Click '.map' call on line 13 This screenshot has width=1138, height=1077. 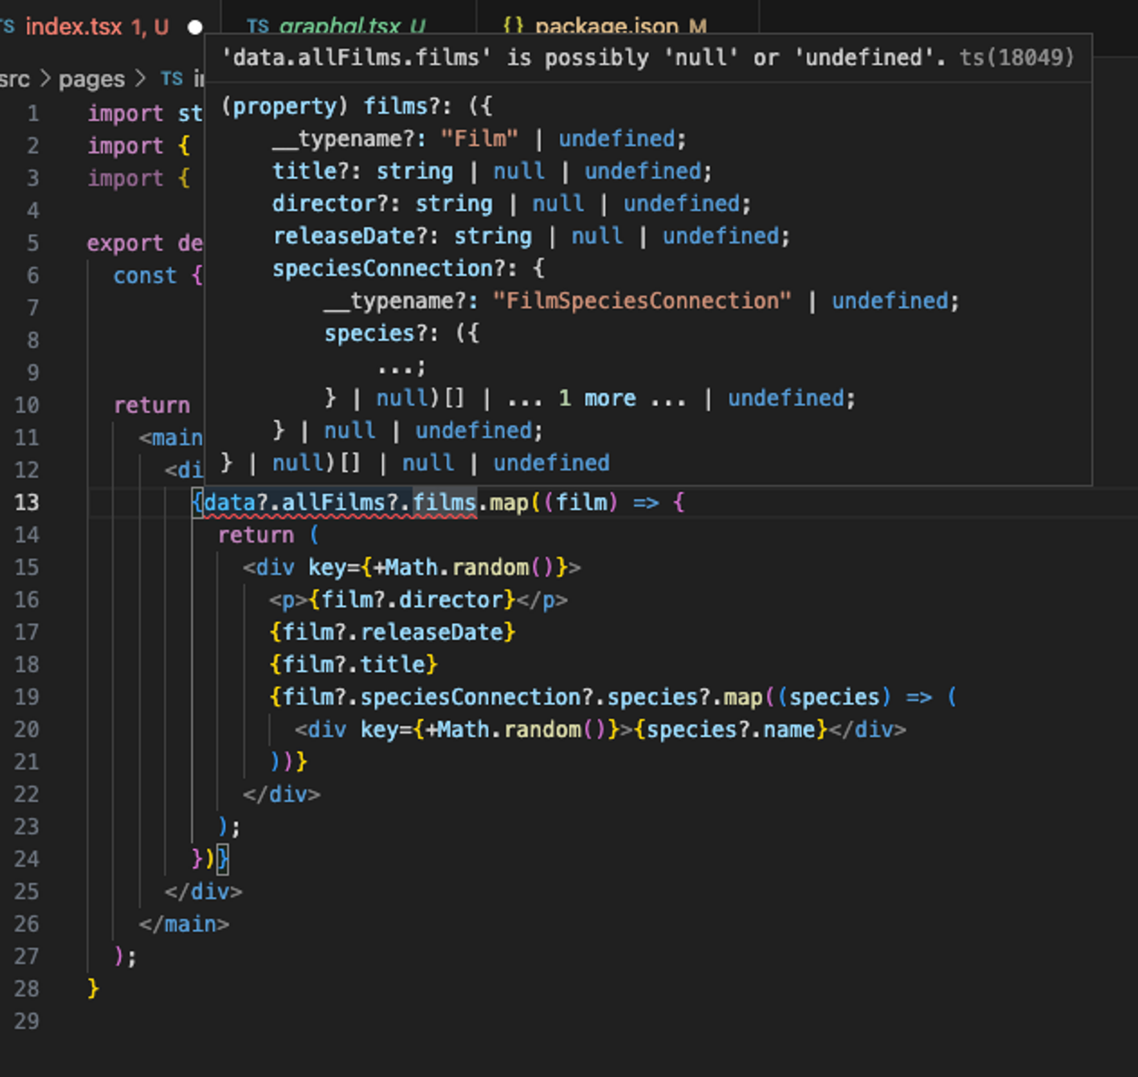tap(503, 503)
